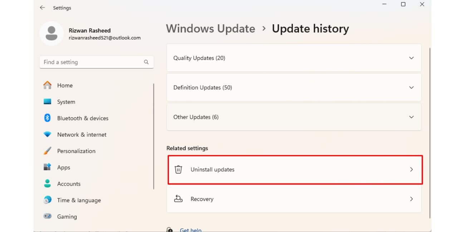Image resolution: width=465 pixels, height=232 pixels.
Task: Click the rizwanrasheed521@outlook.com email
Action: 104,38
